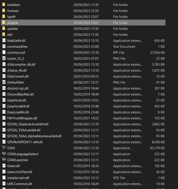Click the common.rpf file icon
The width and height of the screenshot is (178, 189).
tap(4, 52)
